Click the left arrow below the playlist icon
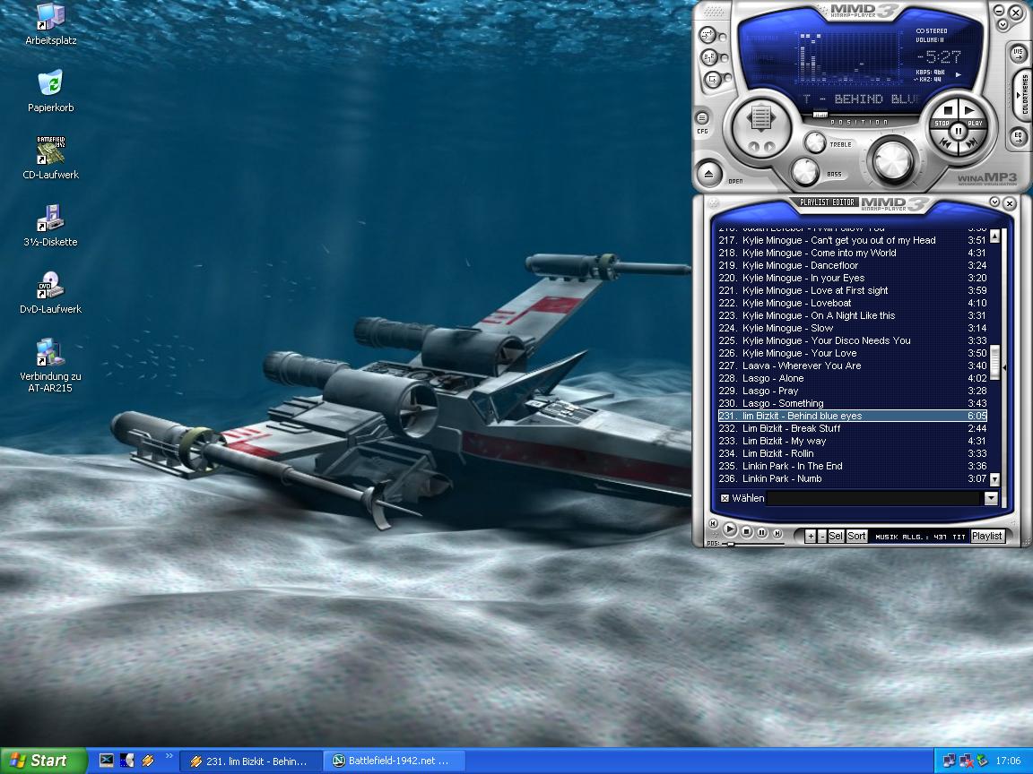The height and width of the screenshot is (774, 1033). click(753, 145)
